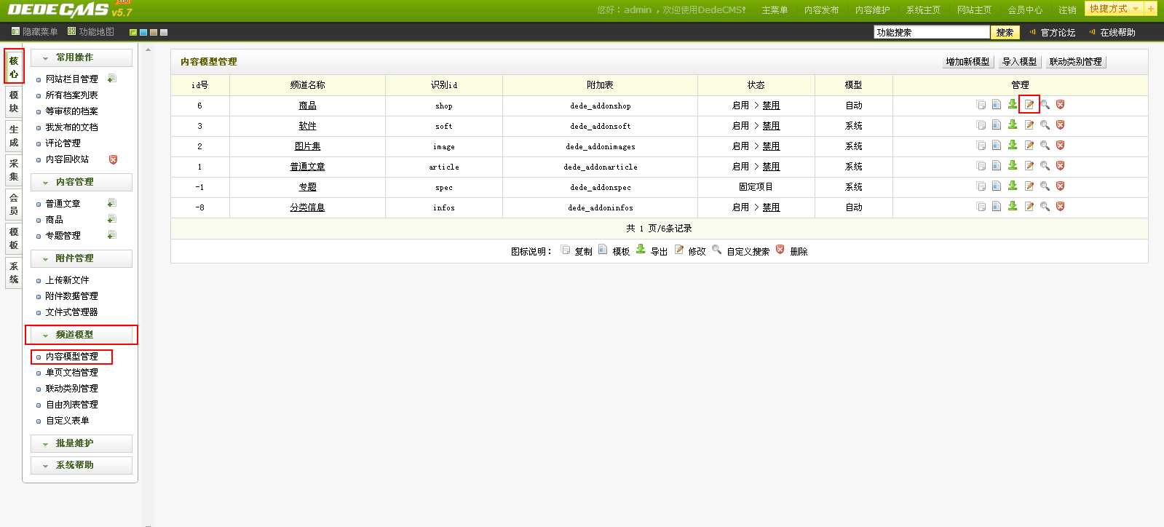
Task: Switch to the 模板 vertical tab
Action: click(x=14, y=238)
